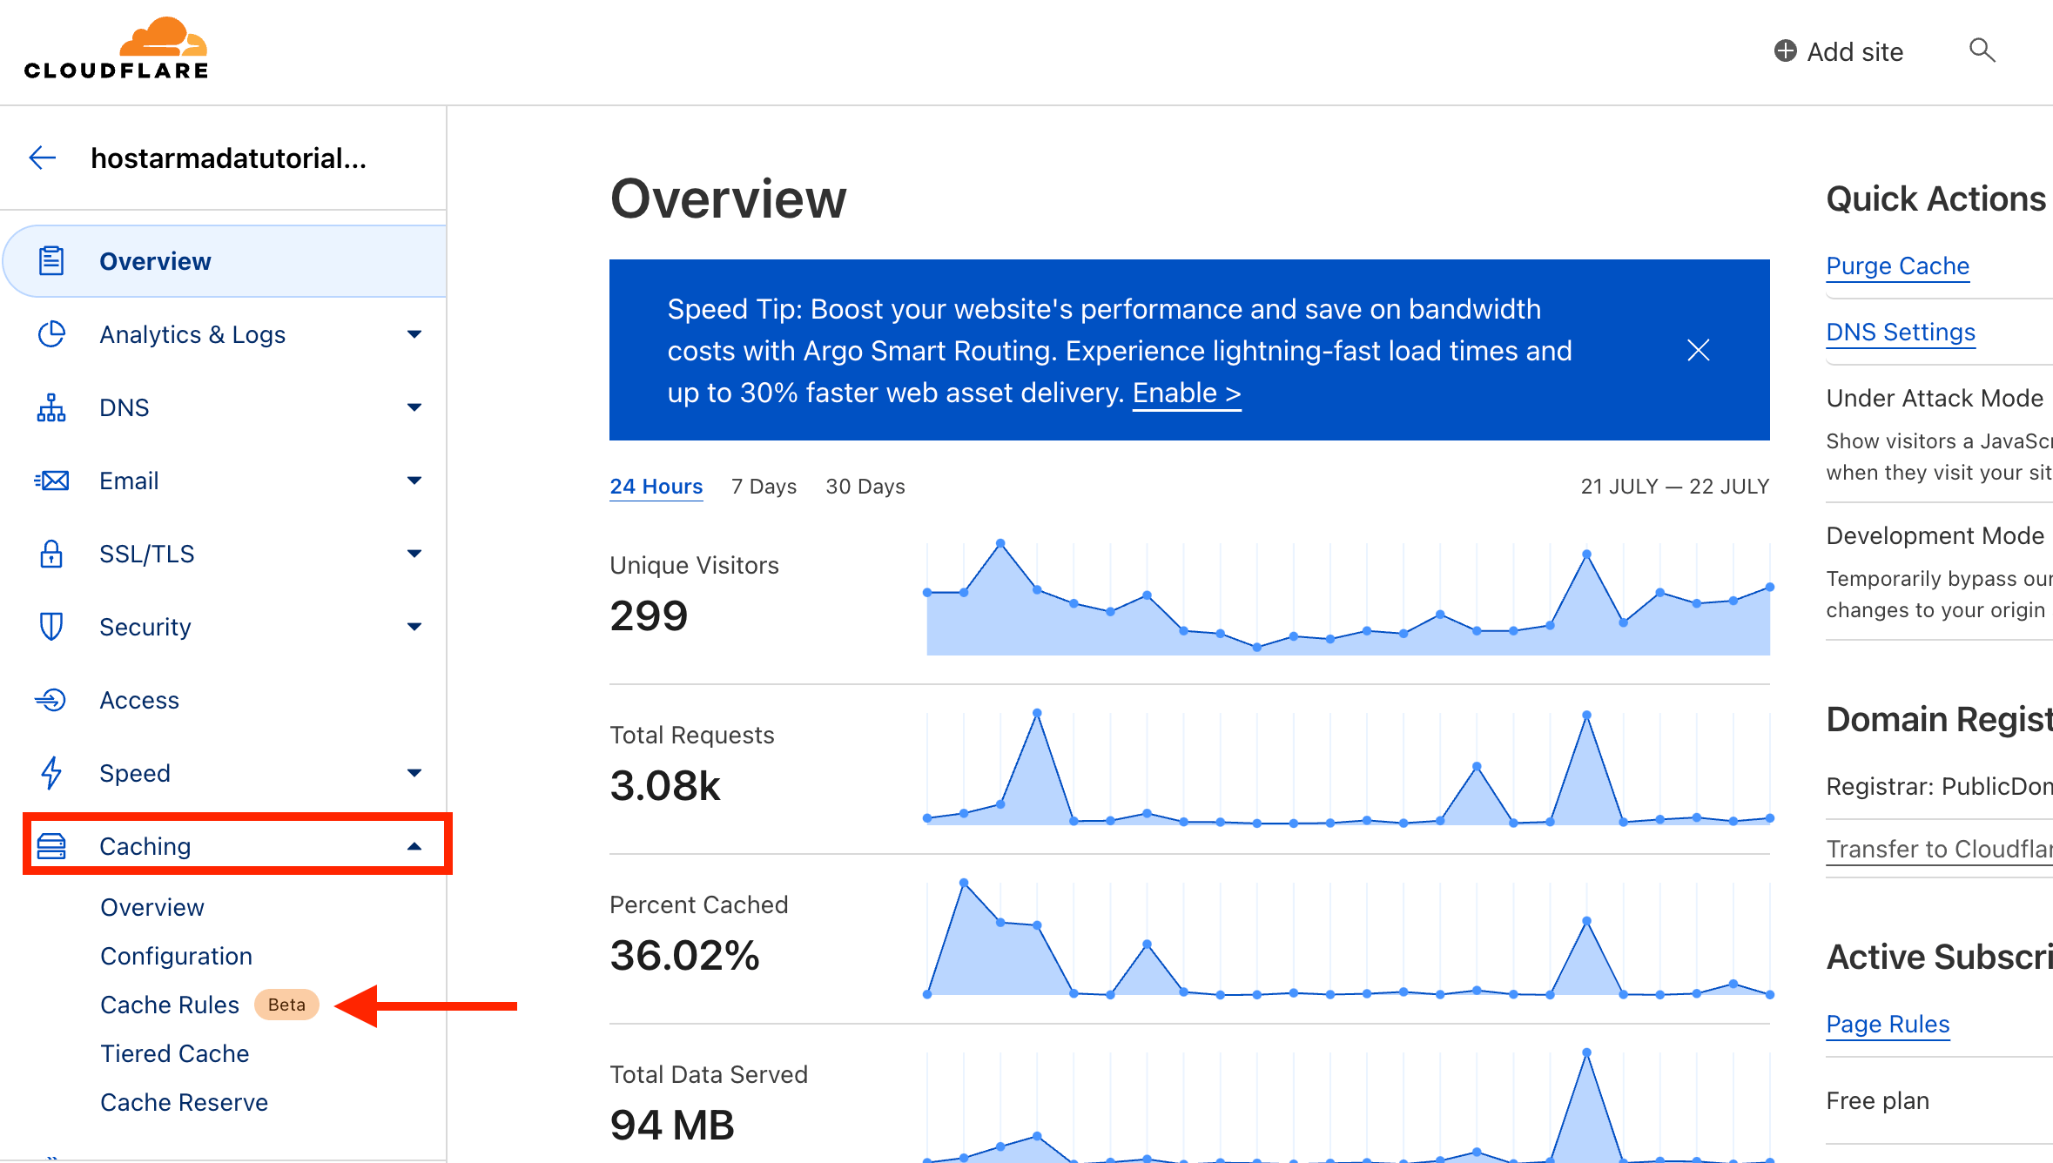Click the plus icon beside Add site

(x=1785, y=51)
